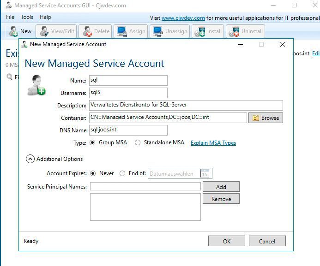Viewport: 320px width, 266px height.
Task: Click the New account toolbar icon
Action: coord(14,31)
